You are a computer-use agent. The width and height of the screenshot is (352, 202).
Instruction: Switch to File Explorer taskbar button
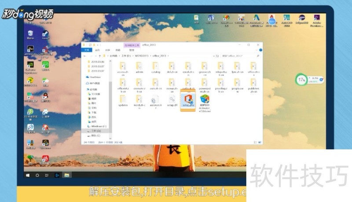67,175
